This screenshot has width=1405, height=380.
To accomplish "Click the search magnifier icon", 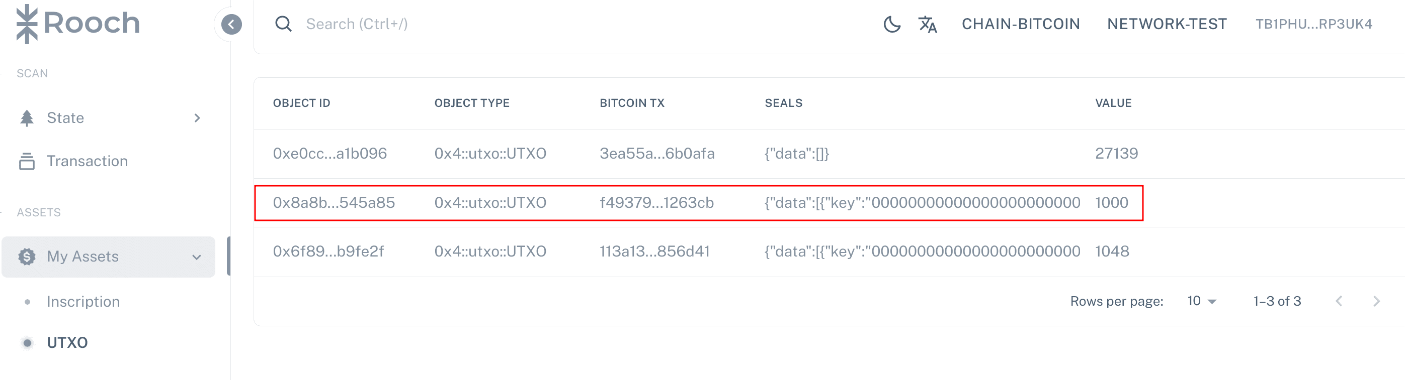I will pos(283,24).
